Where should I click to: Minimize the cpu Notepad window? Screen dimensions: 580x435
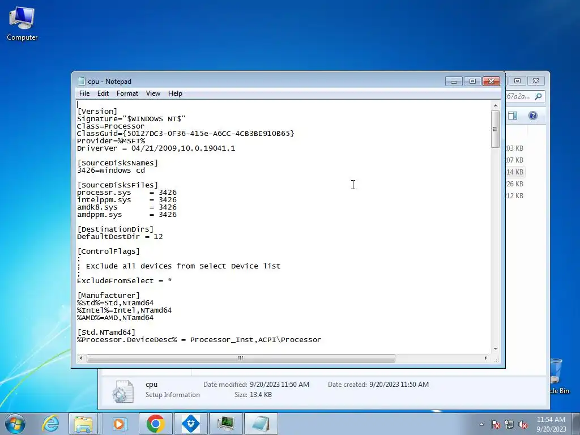click(x=454, y=82)
